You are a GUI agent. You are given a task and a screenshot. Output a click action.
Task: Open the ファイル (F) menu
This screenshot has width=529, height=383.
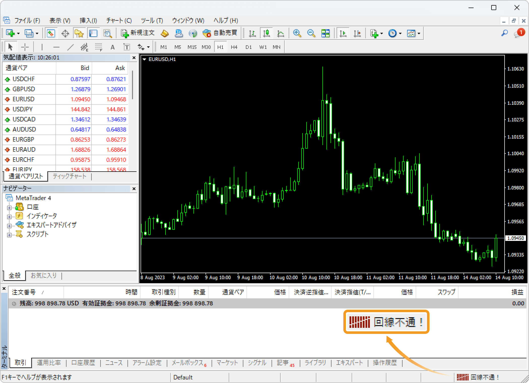pos(27,20)
